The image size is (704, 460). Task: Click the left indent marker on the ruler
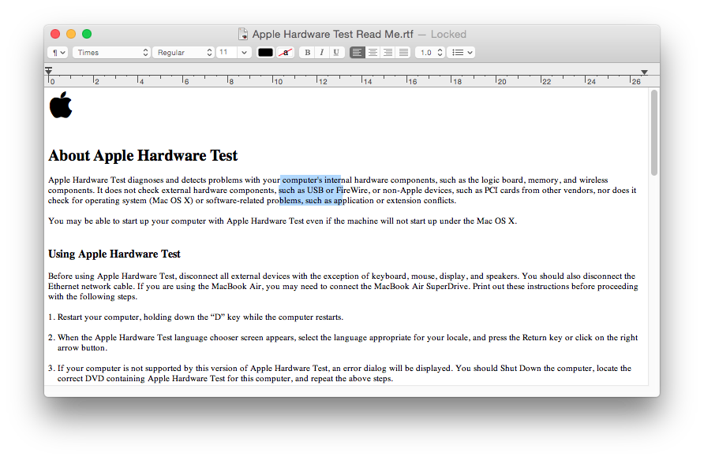[48, 71]
